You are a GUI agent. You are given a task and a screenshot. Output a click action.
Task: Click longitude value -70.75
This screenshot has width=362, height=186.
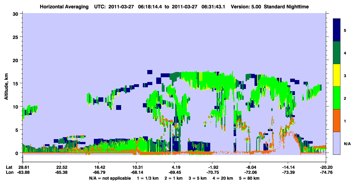pos(212,172)
